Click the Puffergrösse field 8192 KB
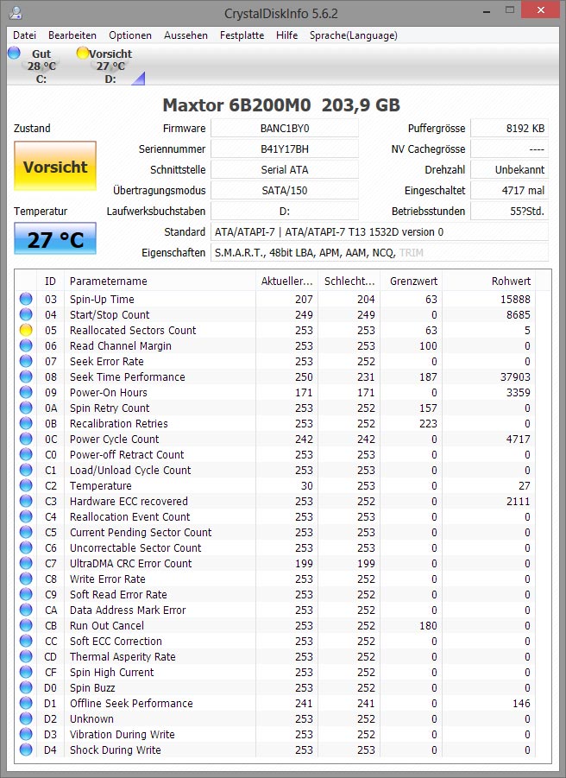The width and height of the screenshot is (566, 778). pos(509,128)
